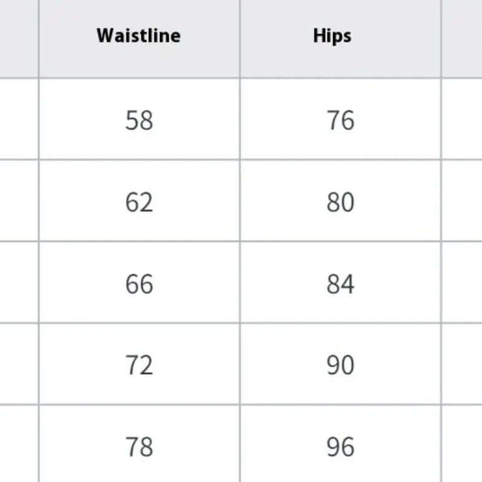
Task: Select the waistline cell showing 72
Action: 139,364
